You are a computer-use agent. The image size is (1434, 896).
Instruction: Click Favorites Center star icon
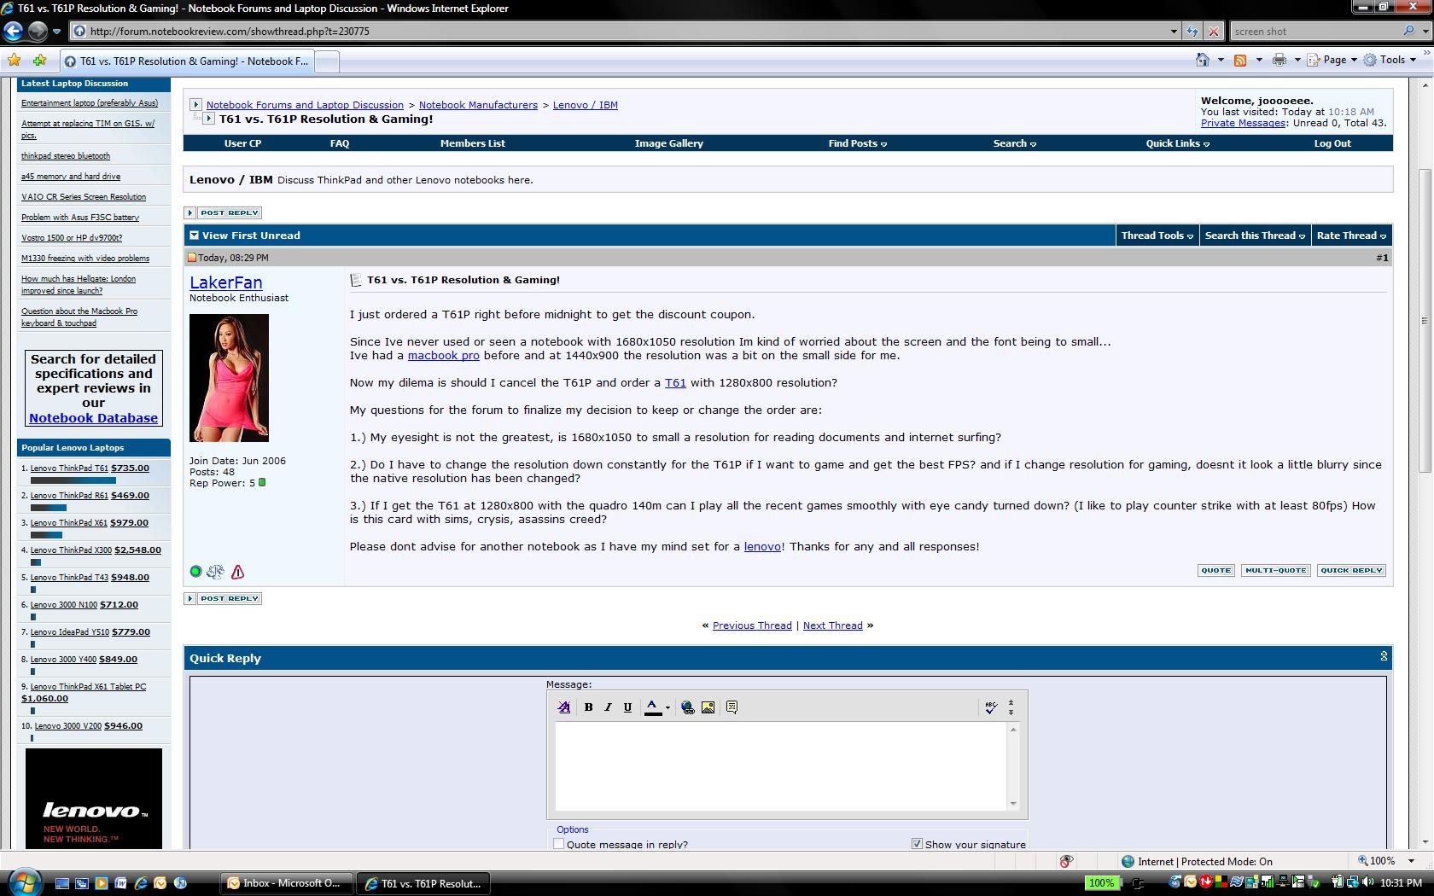point(15,61)
